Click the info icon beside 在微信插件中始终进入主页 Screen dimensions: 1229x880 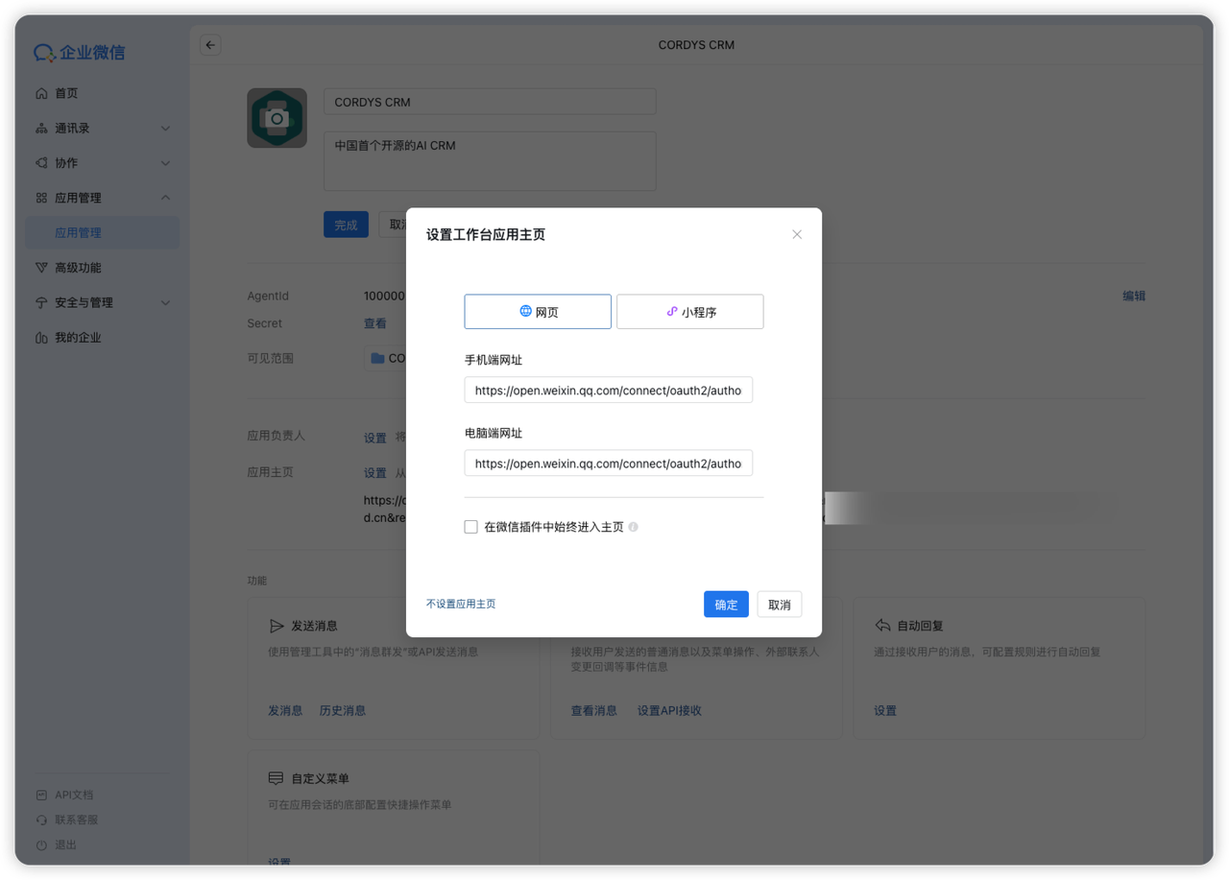coord(633,527)
